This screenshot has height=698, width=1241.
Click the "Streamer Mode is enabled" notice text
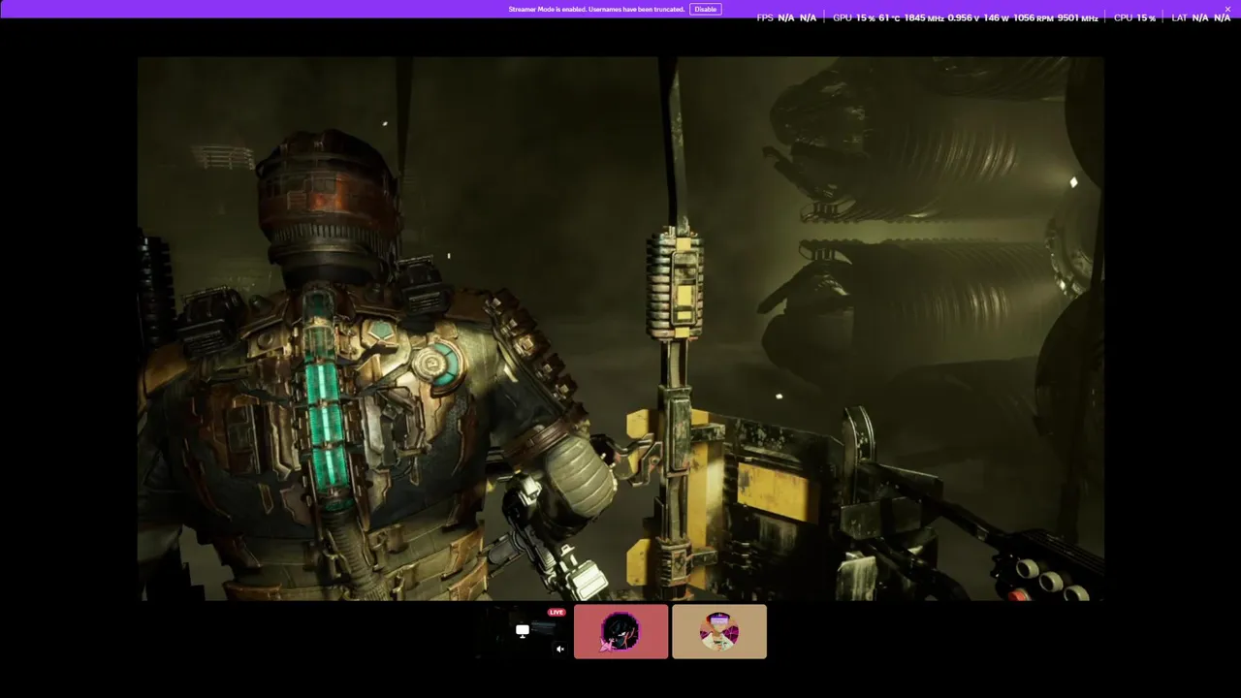pos(596,9)
